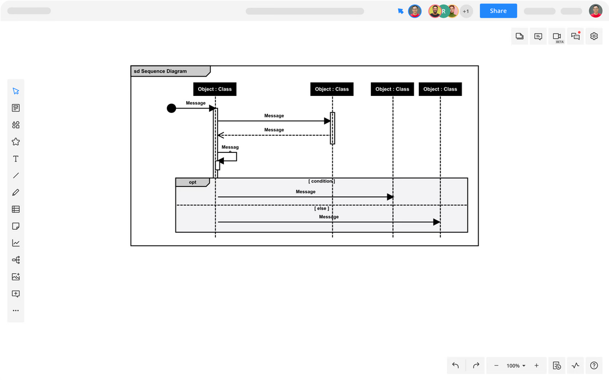Add a sticky note
This screenshot has height=380, width=609.
click(x=15, y=226)
